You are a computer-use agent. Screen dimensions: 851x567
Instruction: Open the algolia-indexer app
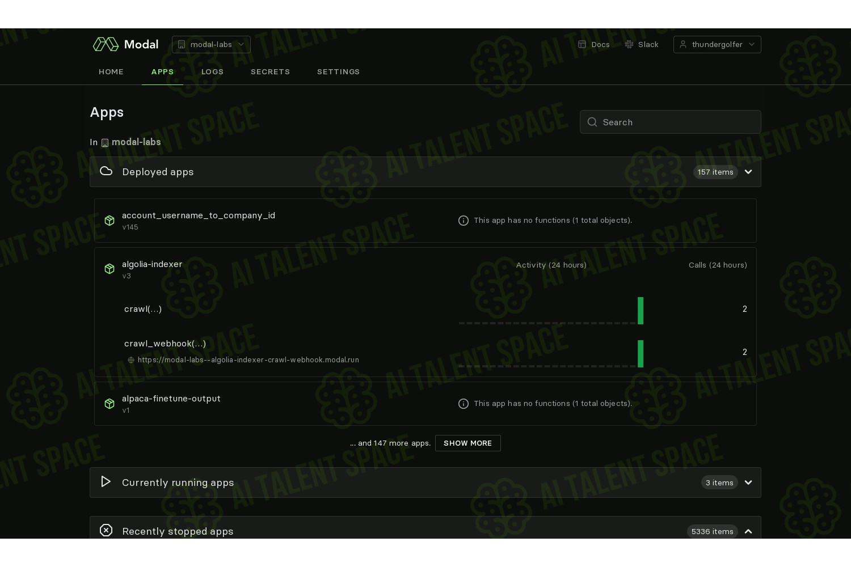[x=152, y=264]
